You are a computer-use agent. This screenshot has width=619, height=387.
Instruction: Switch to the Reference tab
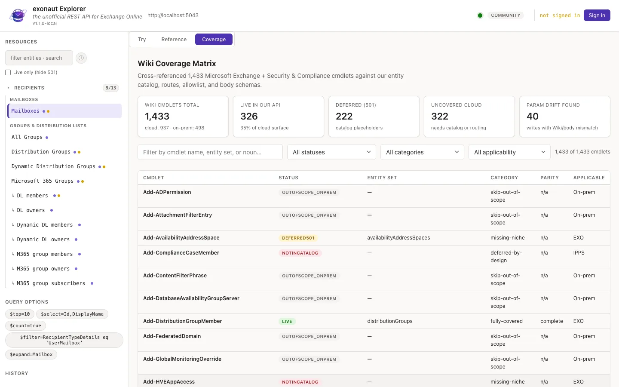(x=174, y=40)
